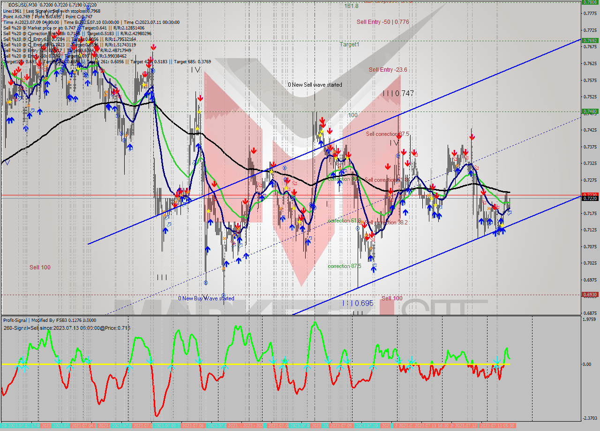Select the 'Sell Entry -50 | 0.776' label
600x431 pixels.
point(382,22)
